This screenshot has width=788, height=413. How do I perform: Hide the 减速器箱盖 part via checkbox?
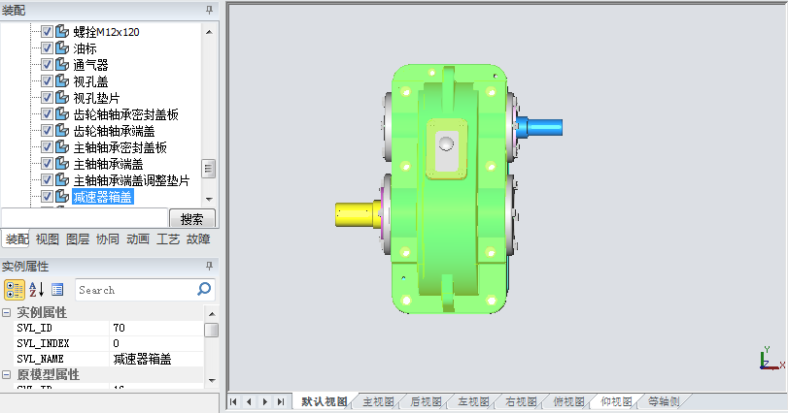[47, 197]
